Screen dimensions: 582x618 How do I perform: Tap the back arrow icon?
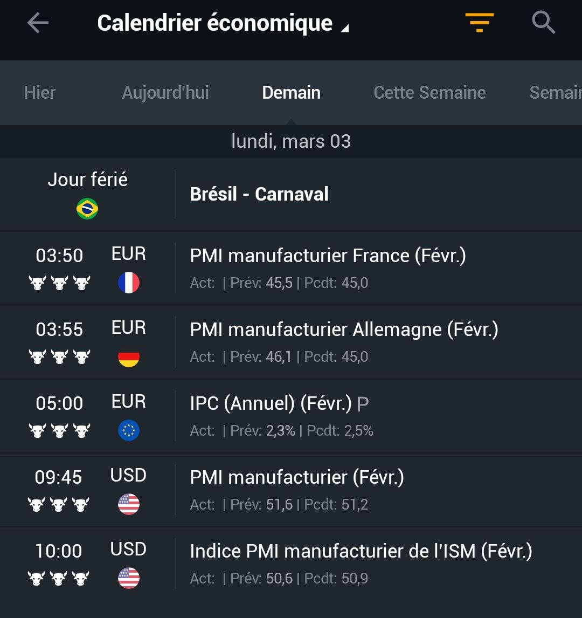[38, 23]
